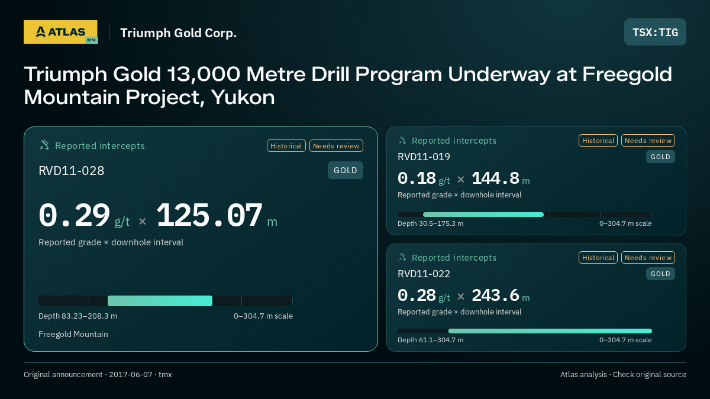Click the Needs review tag on RVD11-019 card
The image size is (710, 399).
coord(648,141)
